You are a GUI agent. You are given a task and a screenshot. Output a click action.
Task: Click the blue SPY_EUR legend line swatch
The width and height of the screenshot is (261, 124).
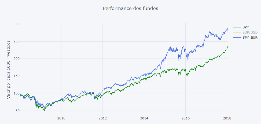pos(237,38)
